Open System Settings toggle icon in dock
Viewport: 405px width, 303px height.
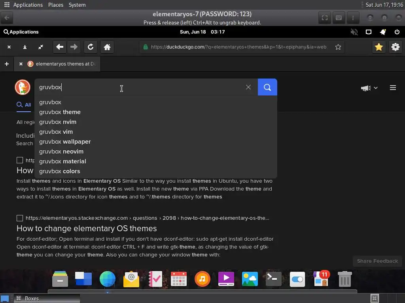click(297, 279)
